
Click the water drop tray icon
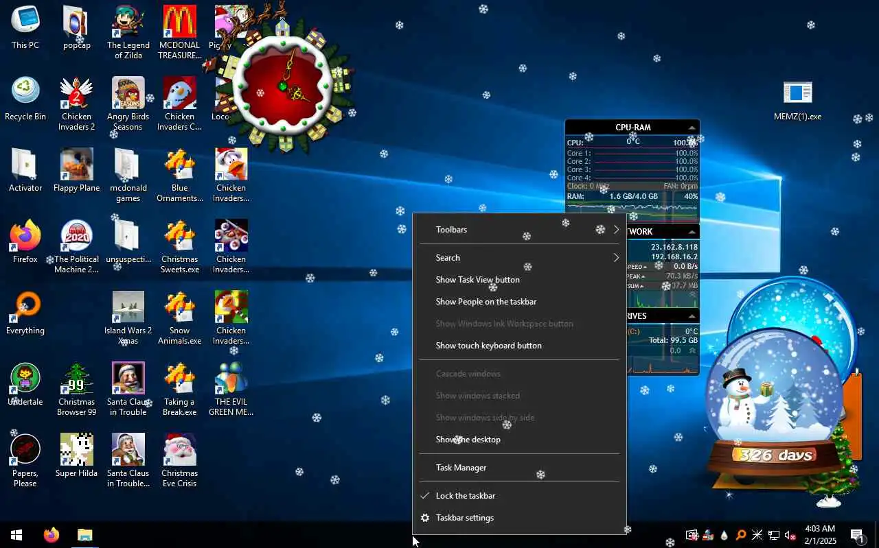724,535
